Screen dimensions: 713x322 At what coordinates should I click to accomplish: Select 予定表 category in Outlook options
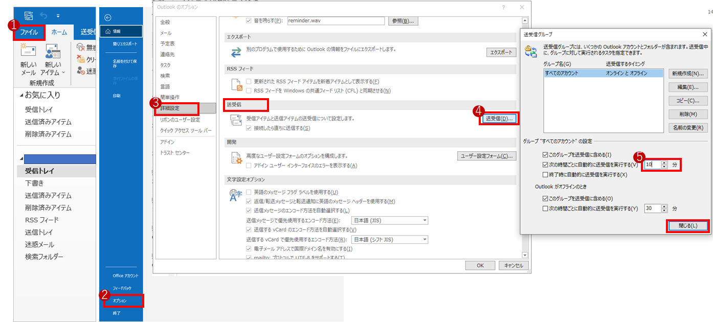[x=167, y=43]
